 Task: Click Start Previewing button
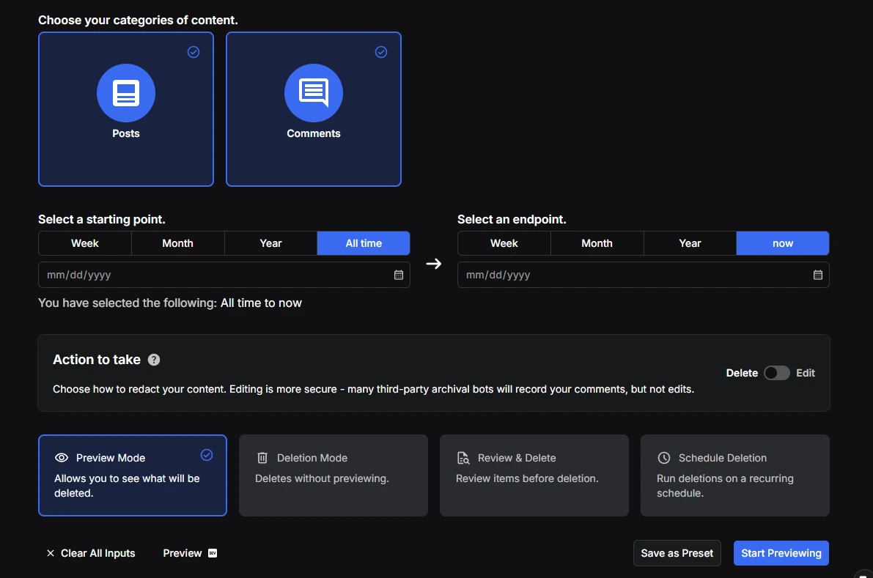(x=781, y=553)
